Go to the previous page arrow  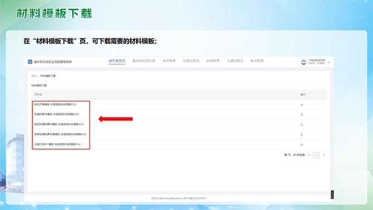[309, 155]
